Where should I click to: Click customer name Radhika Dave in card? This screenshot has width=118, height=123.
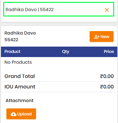pyautogui.click(x=20, y=33)
